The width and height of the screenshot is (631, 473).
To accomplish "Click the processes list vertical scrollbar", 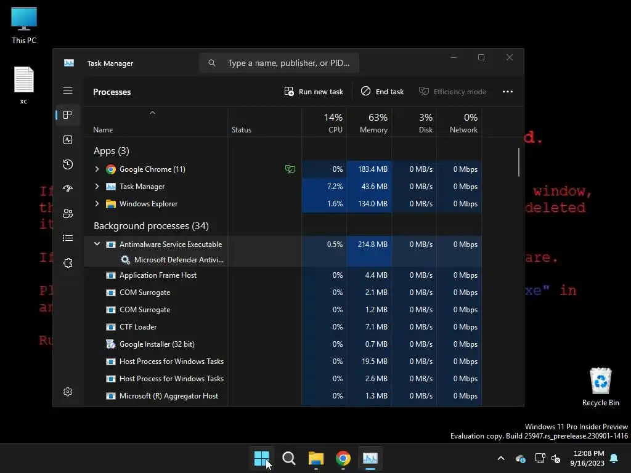I will pos(519,163).
